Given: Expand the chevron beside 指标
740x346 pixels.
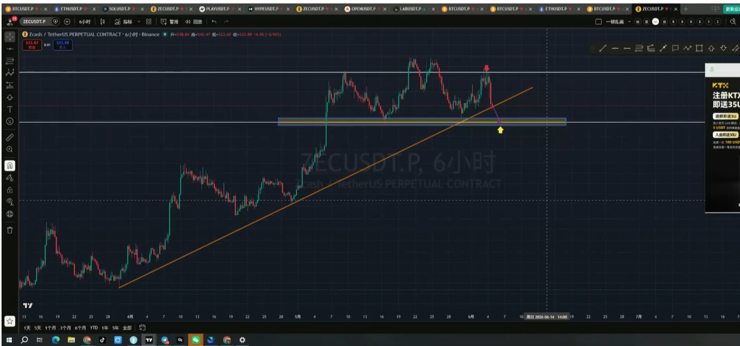Looking at the screenshot, I should [138, 22].
